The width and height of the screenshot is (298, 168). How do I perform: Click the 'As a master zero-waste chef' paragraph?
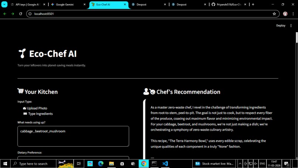211,119
